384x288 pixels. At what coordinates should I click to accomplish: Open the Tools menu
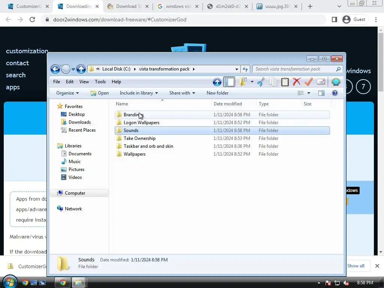[100, 82]
